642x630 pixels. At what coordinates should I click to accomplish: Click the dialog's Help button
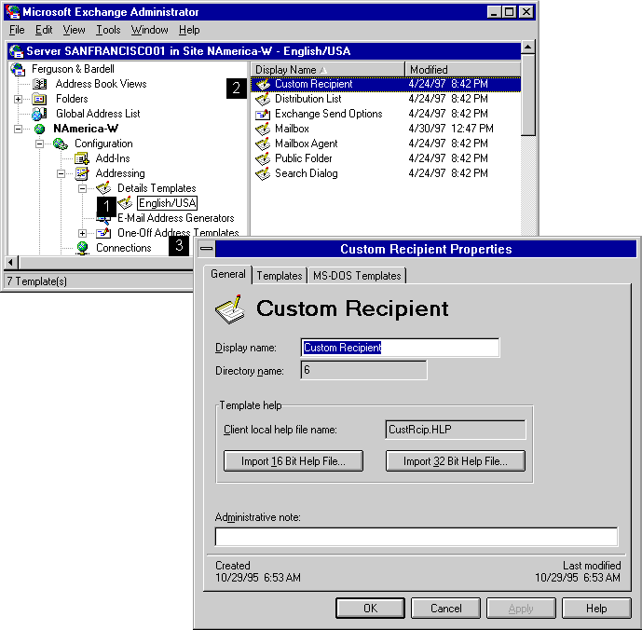(x=596, y=609)
